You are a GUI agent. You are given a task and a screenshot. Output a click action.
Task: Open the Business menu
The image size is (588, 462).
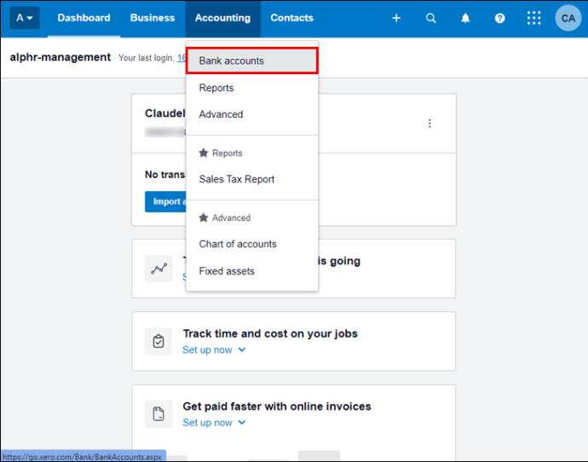153,18
